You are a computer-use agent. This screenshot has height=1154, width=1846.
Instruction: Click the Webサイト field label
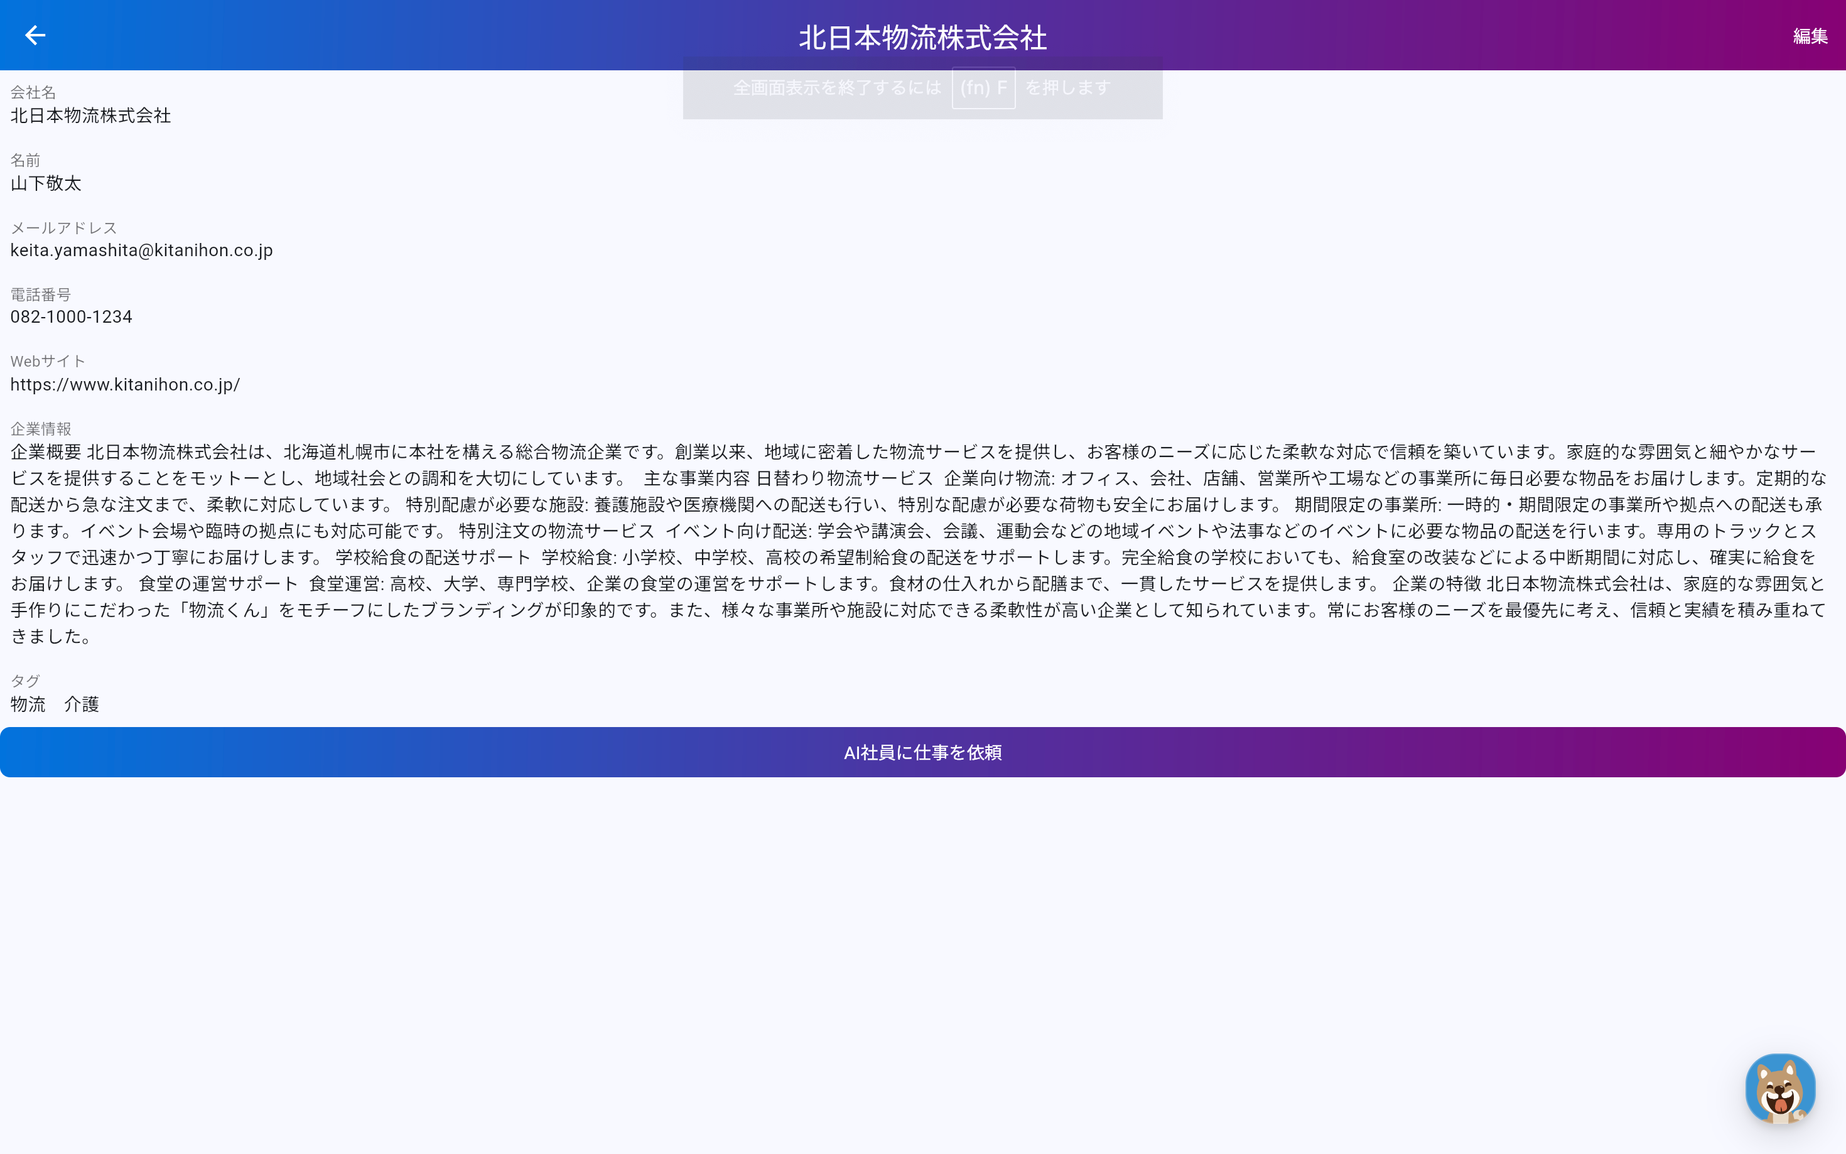click(x=47, y=362)
